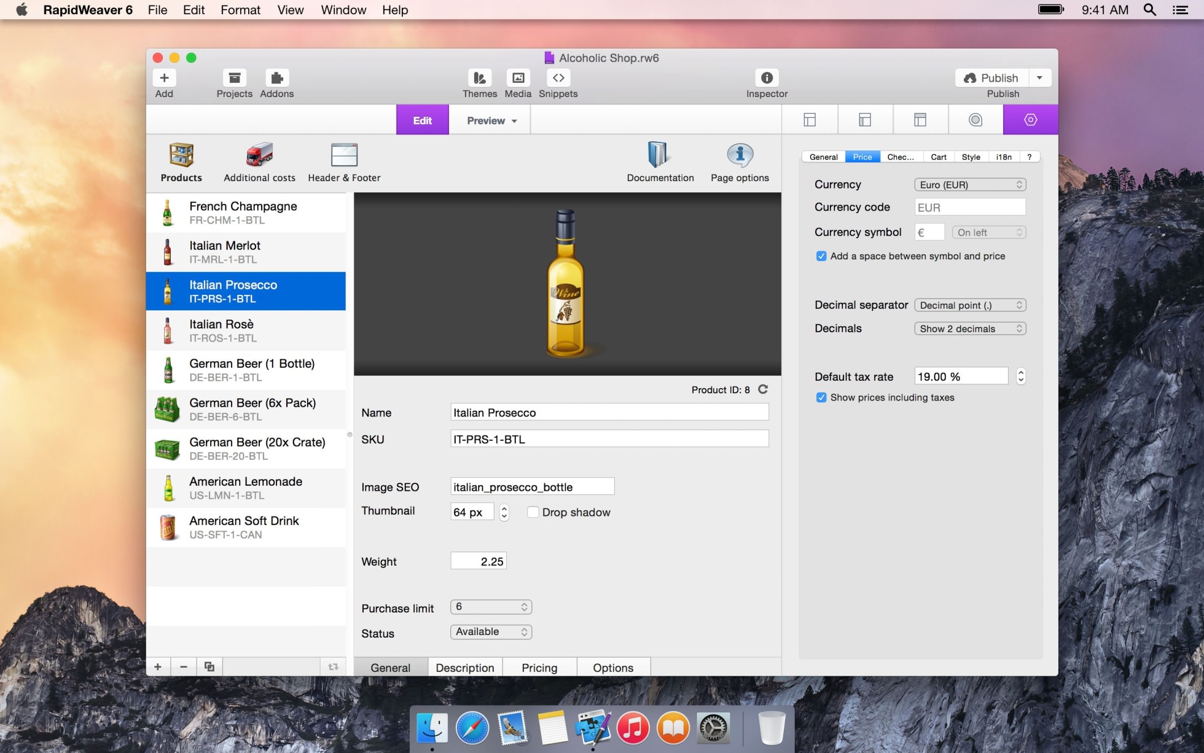Open the Preview mode dropdown

click(x=491, y=120)
